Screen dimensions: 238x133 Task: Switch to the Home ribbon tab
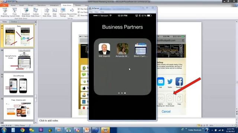[x=13, y=5]
